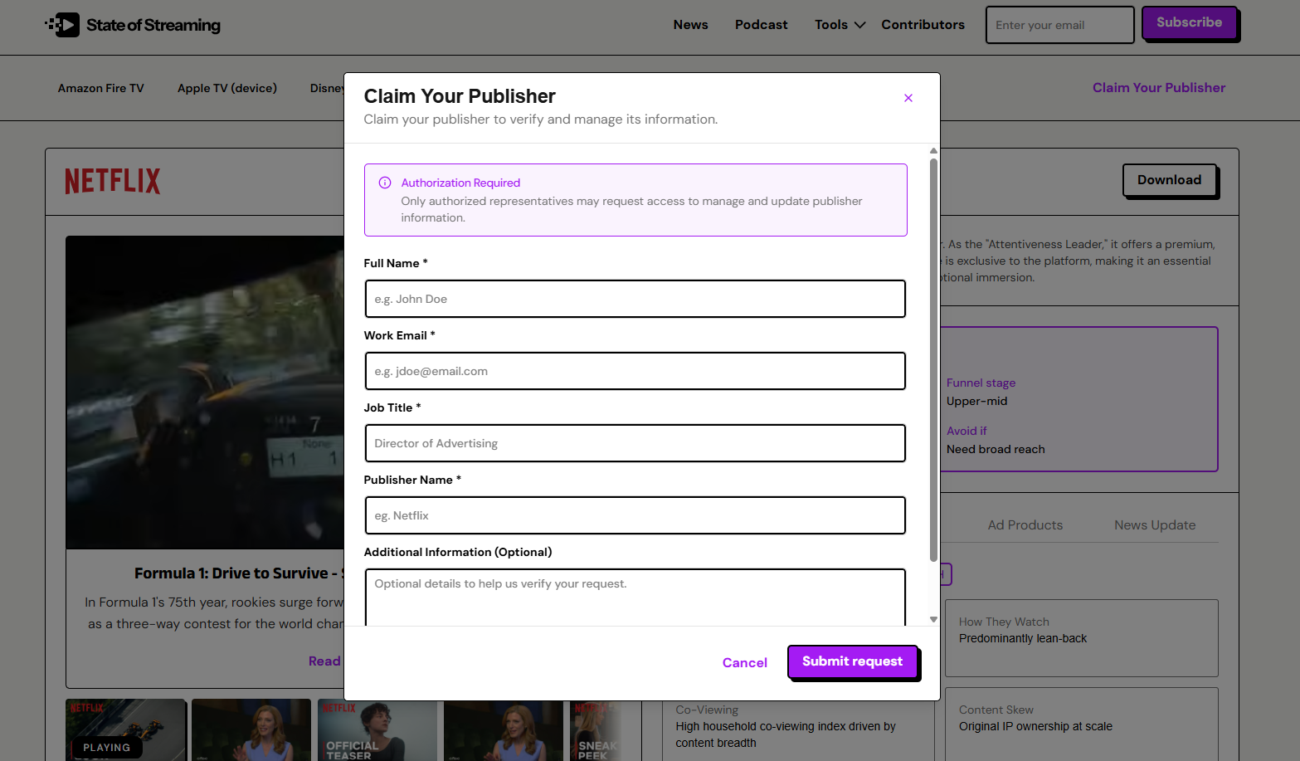The width and height of the screenshot is (1300, 761).
Task: Click the Need broad reach text
Action: point(996,449)
